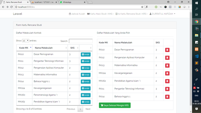Open Sublime Text from taskbar
Screen dimensions: 201x113
(196, 63)
